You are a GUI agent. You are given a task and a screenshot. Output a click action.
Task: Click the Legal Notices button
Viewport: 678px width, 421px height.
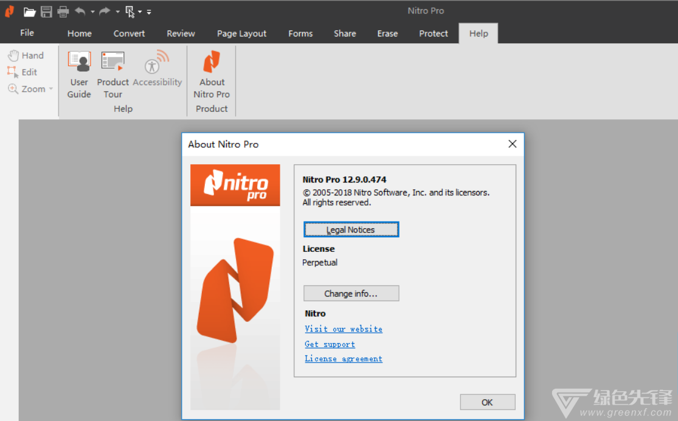coord(351,230)
